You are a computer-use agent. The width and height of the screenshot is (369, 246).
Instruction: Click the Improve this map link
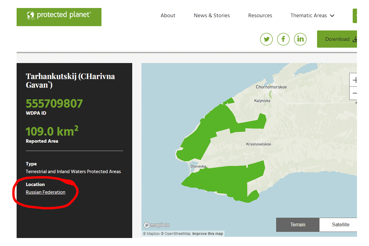[208, 234]
